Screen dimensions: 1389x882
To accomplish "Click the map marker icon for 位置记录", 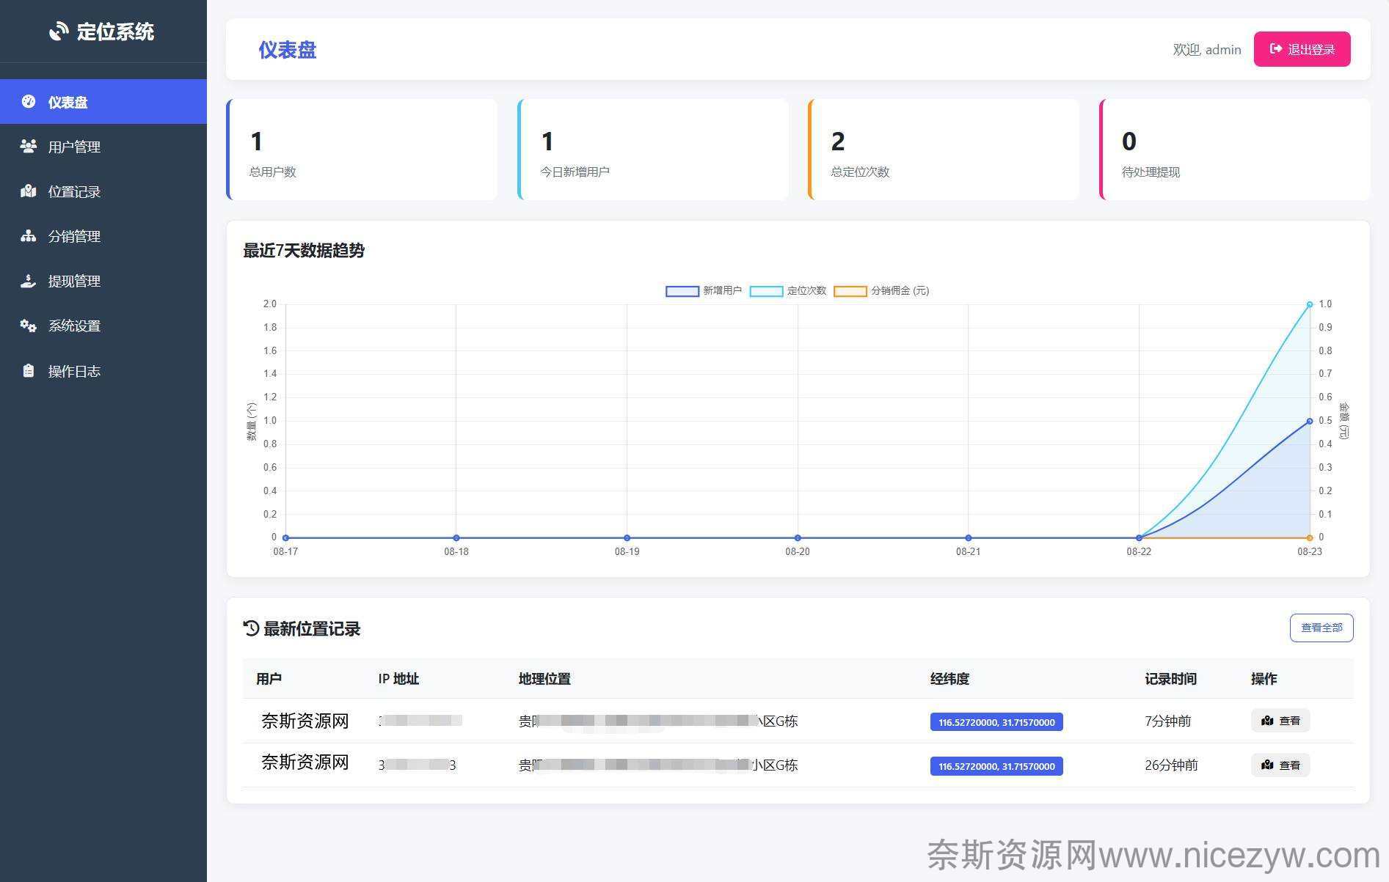I will (x=29, y=191).
